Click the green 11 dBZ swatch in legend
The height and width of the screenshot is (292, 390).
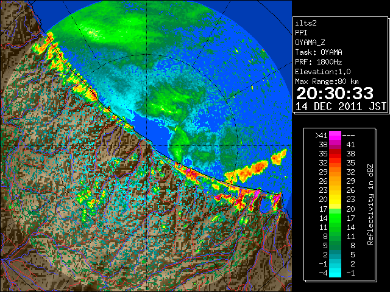[335, 227]
